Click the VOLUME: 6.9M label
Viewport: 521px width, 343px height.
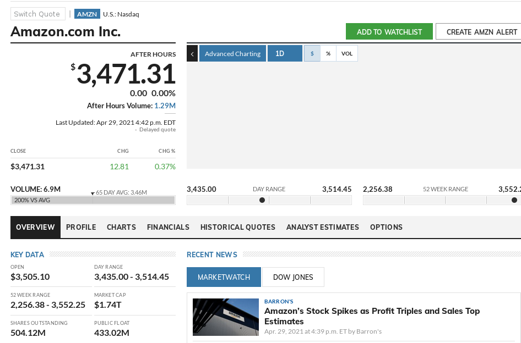[x=36, y=189]
